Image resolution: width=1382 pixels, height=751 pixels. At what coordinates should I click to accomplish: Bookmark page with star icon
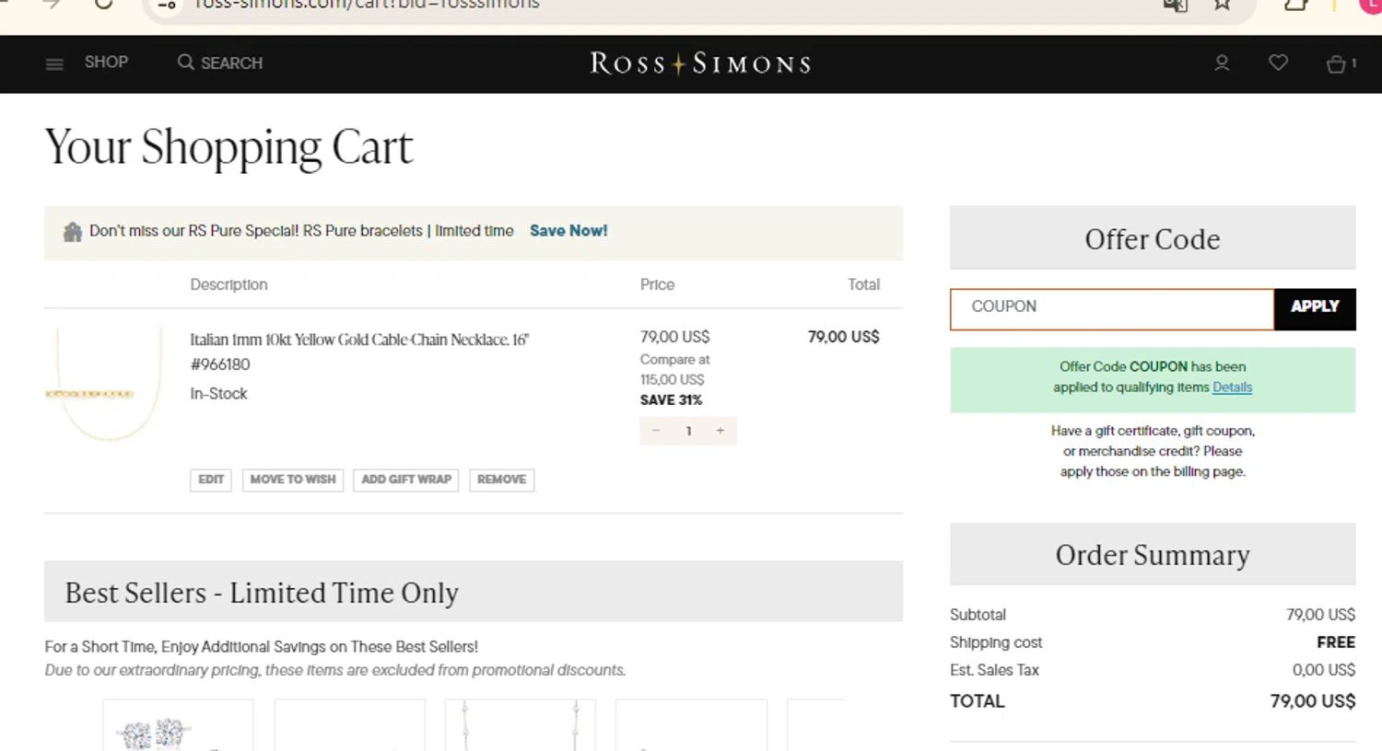[x=1222, y=6]
